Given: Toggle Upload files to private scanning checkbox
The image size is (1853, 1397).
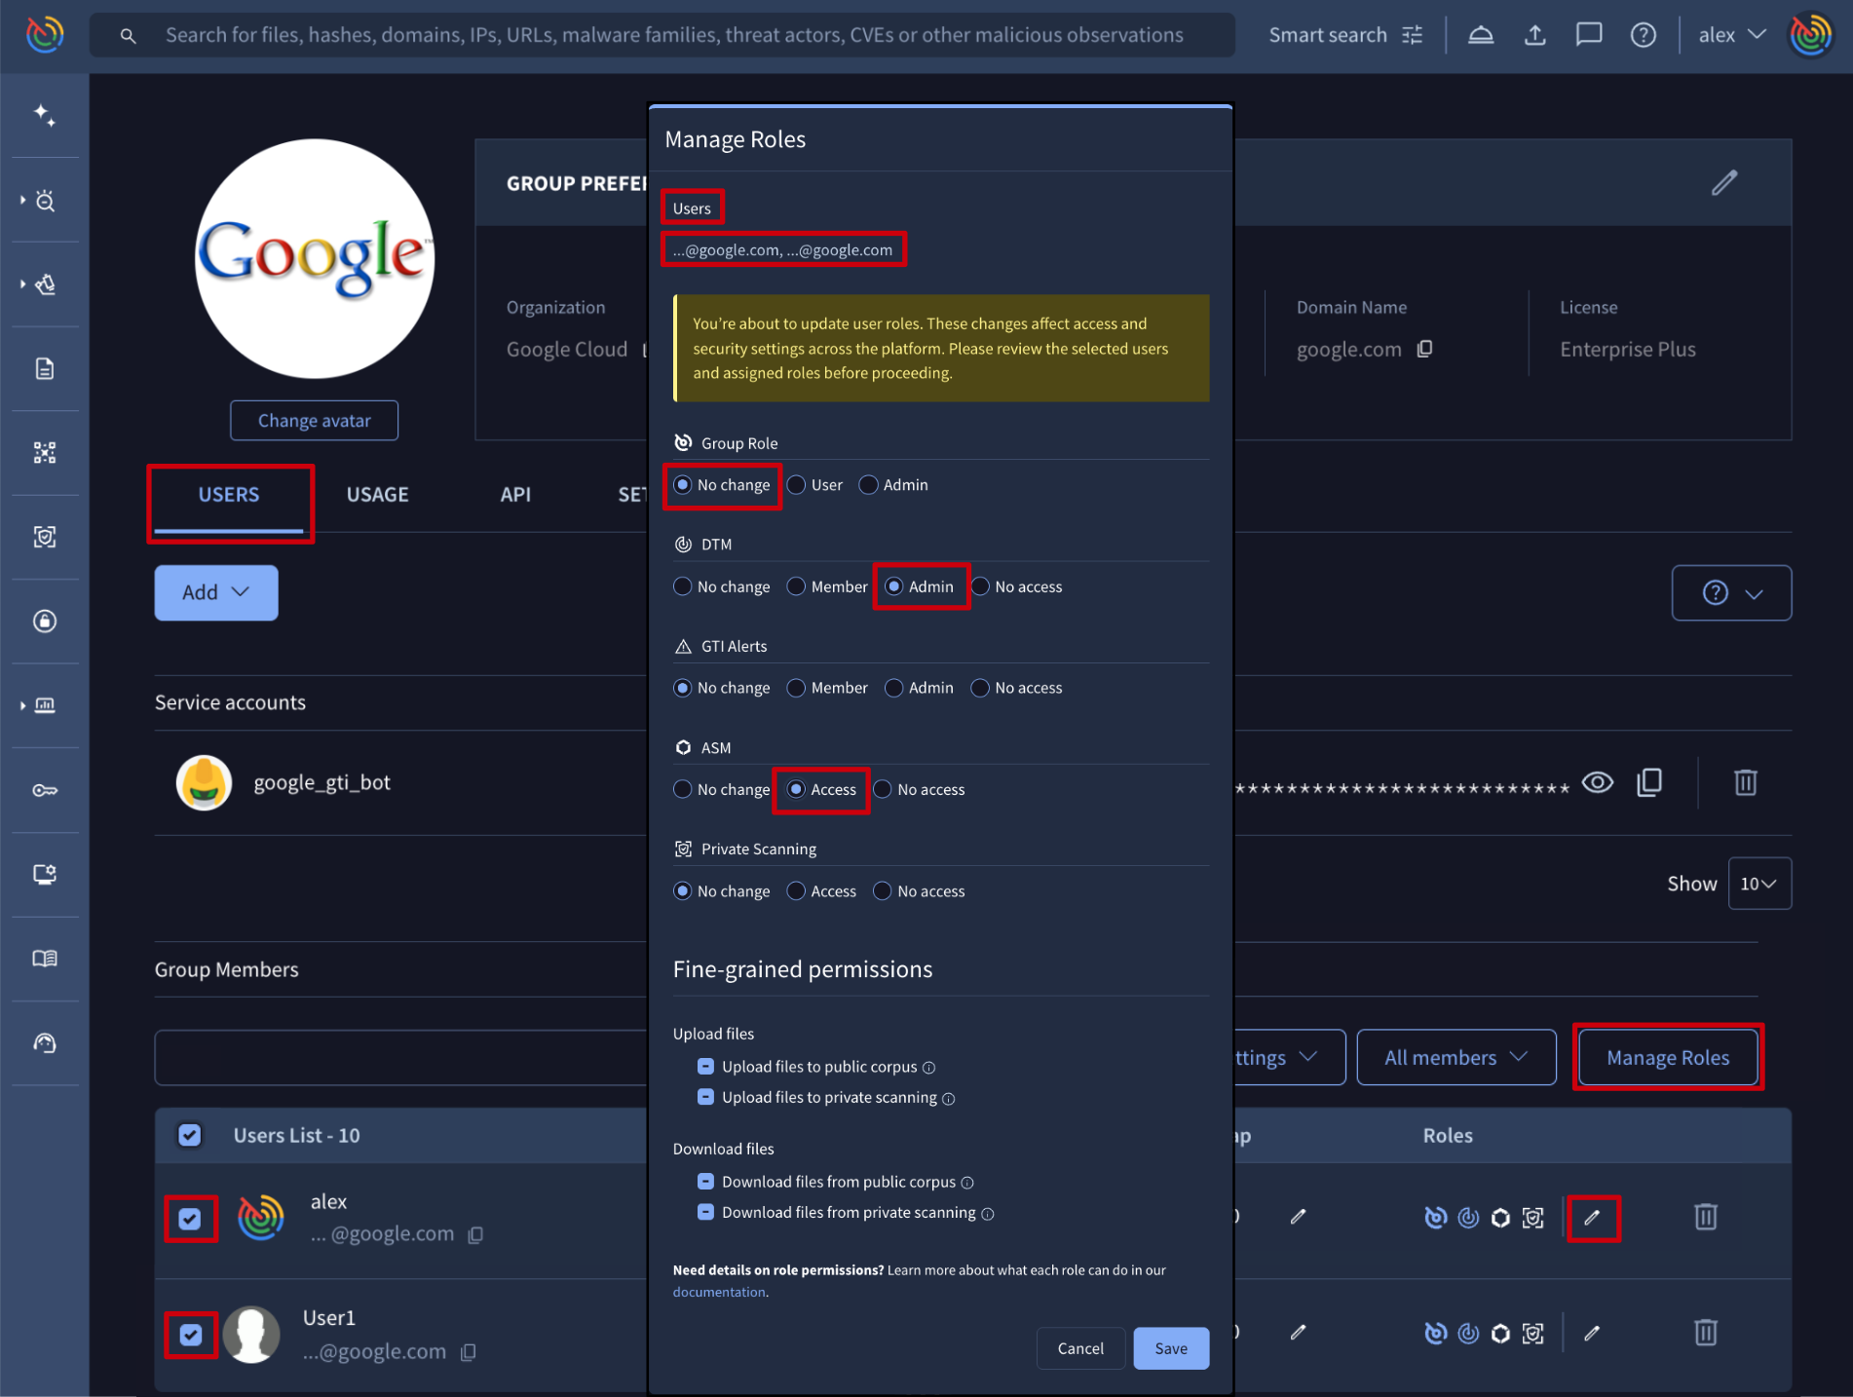Looking at the screenshot, I should click(x=706, y=1097).
